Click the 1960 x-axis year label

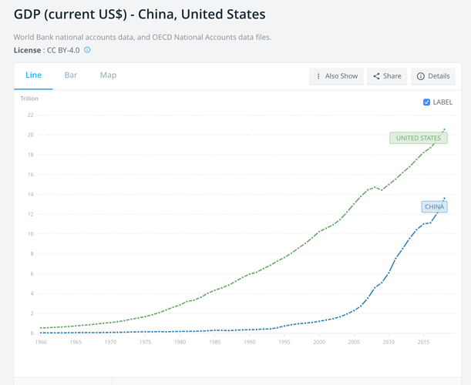tap(42, 342)
